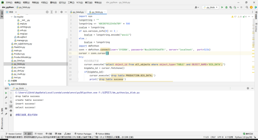Click locate-file target icon in project panel

point(47,12)
